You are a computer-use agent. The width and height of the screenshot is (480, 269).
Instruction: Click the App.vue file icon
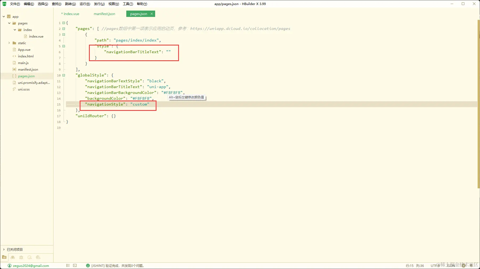pyautogui.click(x=14, y=50)
